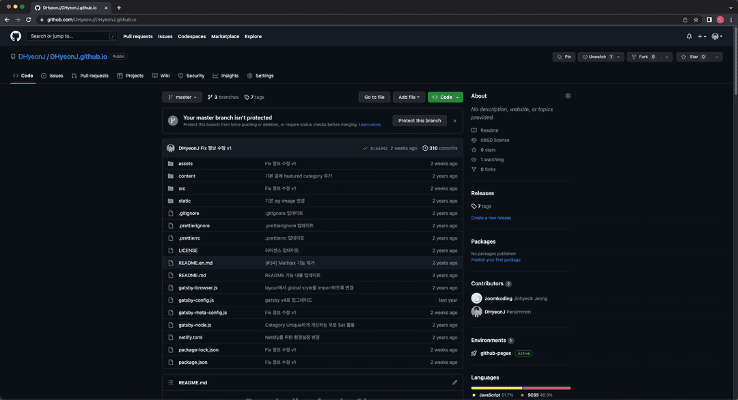Open Codespaces in top navigation

point(191,36)
